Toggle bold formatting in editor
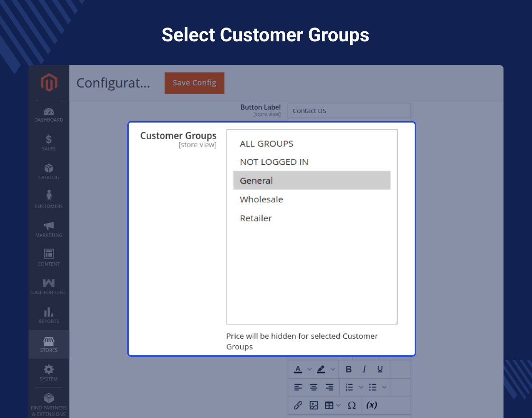Image resolution: width=532 pixels, height=418 pixels. 349,369
